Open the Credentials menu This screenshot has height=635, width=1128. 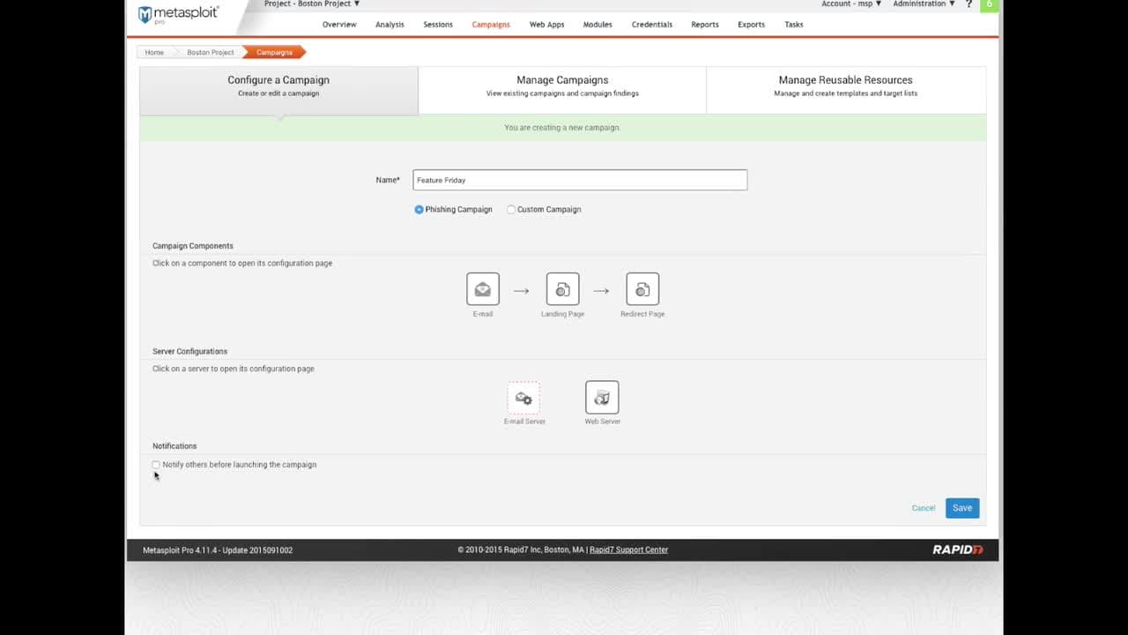pyautogui.click(x=652, y=25)
